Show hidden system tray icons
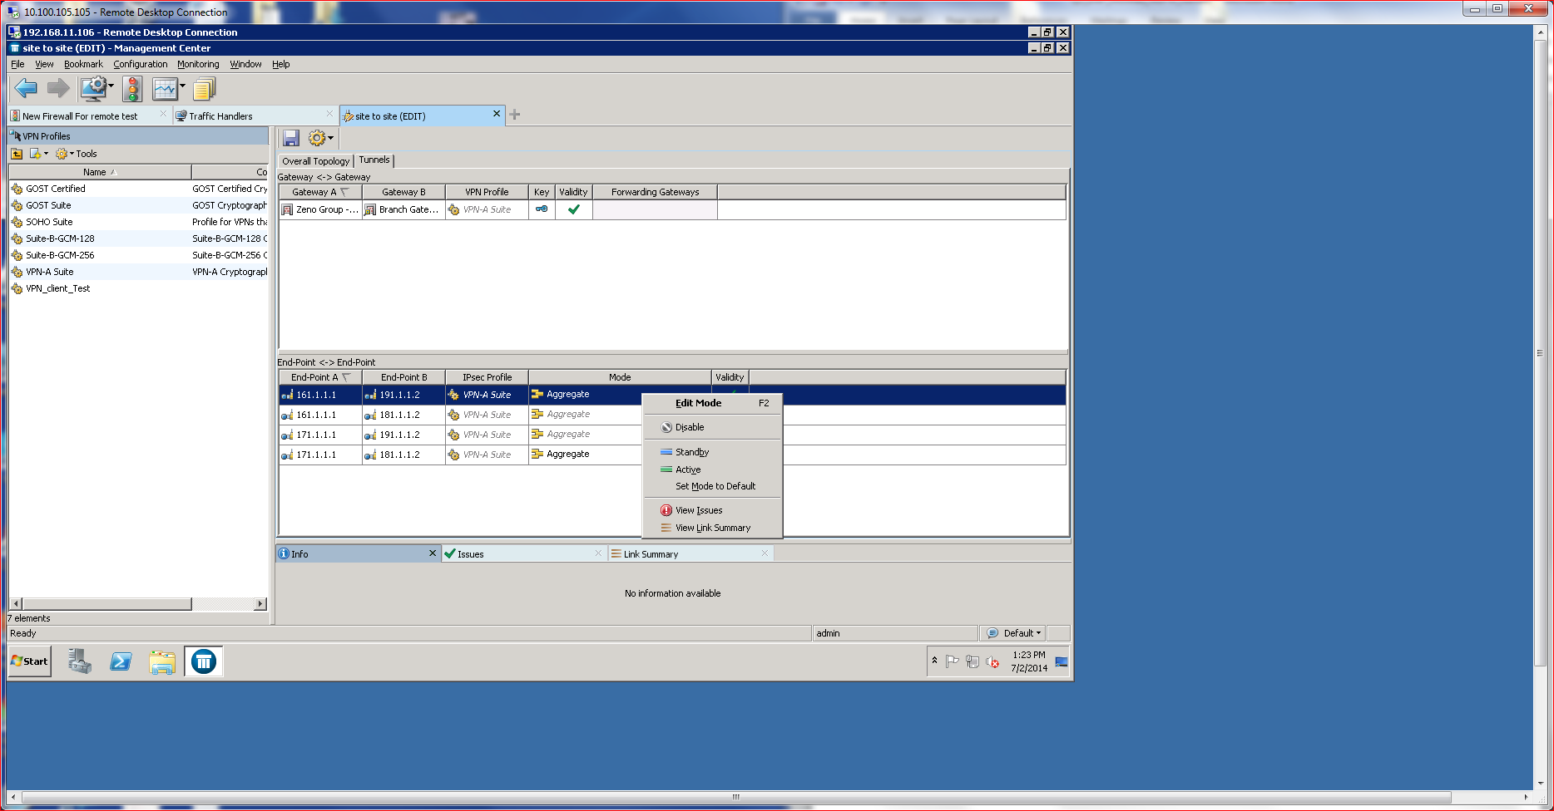Image resolution: width=1554 pixels, height=811 pixels. [934, 661]
